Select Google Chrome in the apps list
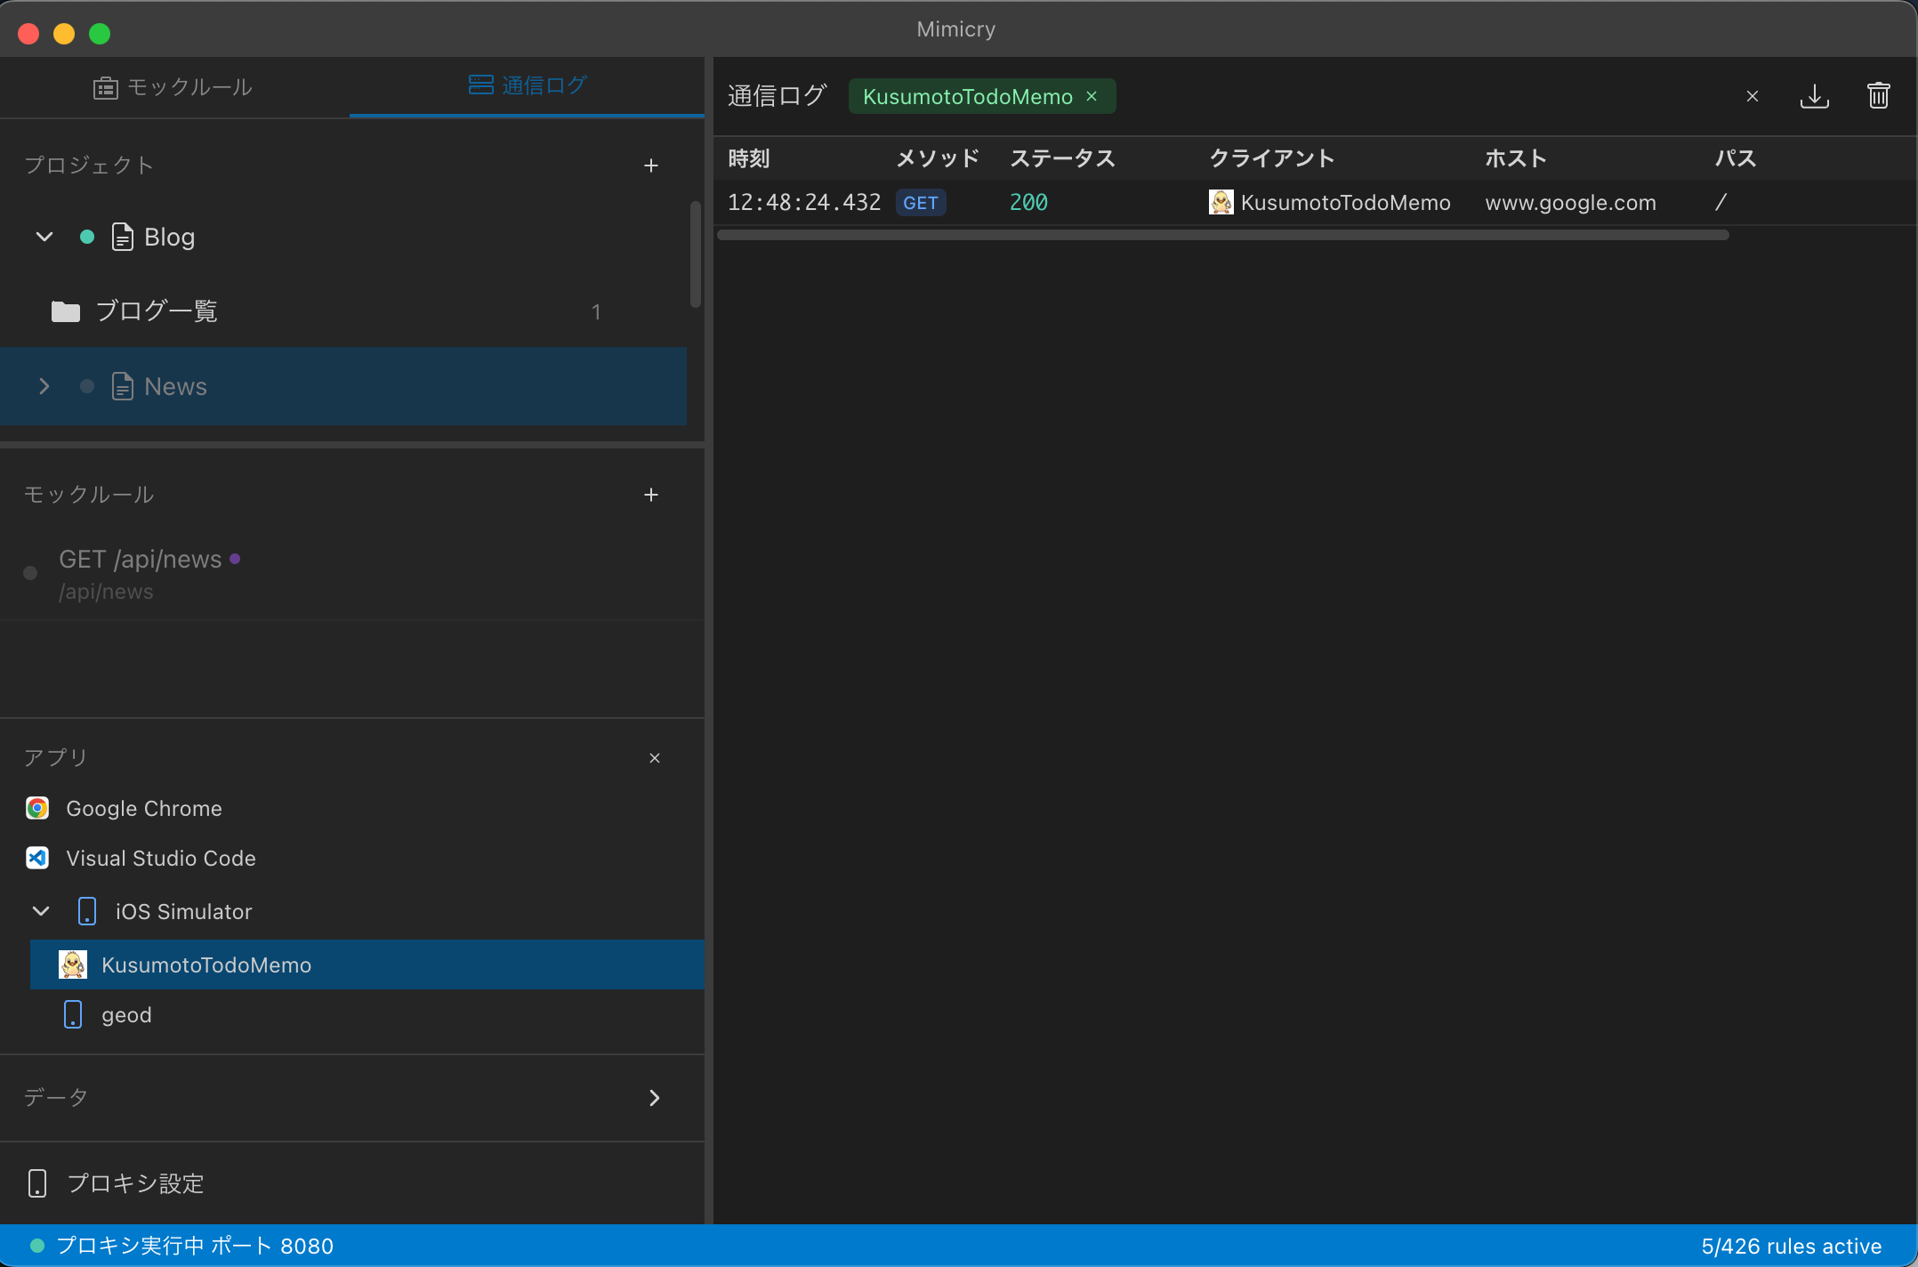Screen dimensions: 1918x1267 tap(352, 808)
